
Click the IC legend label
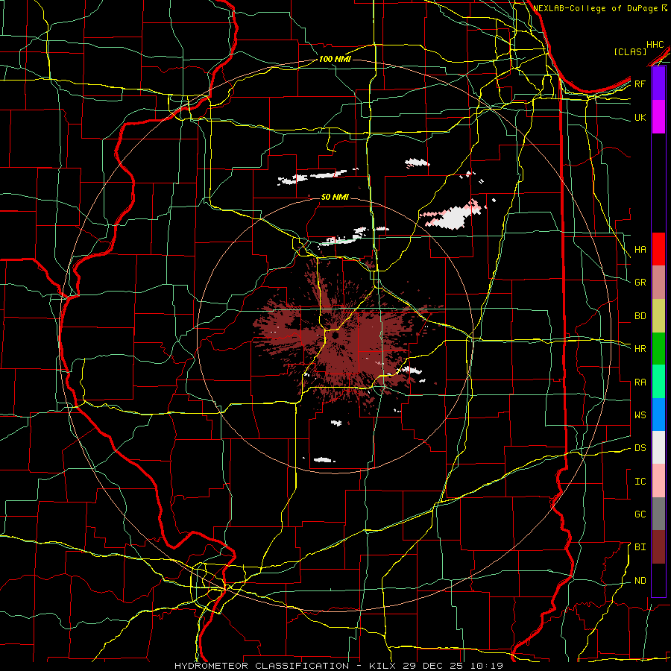(640, 482)
